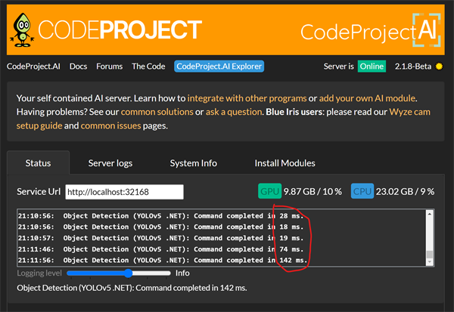Viewport: 454px width, 312px height.
Task: Select the Status tab
Action: pyautogui.click(x=39, y=163)
